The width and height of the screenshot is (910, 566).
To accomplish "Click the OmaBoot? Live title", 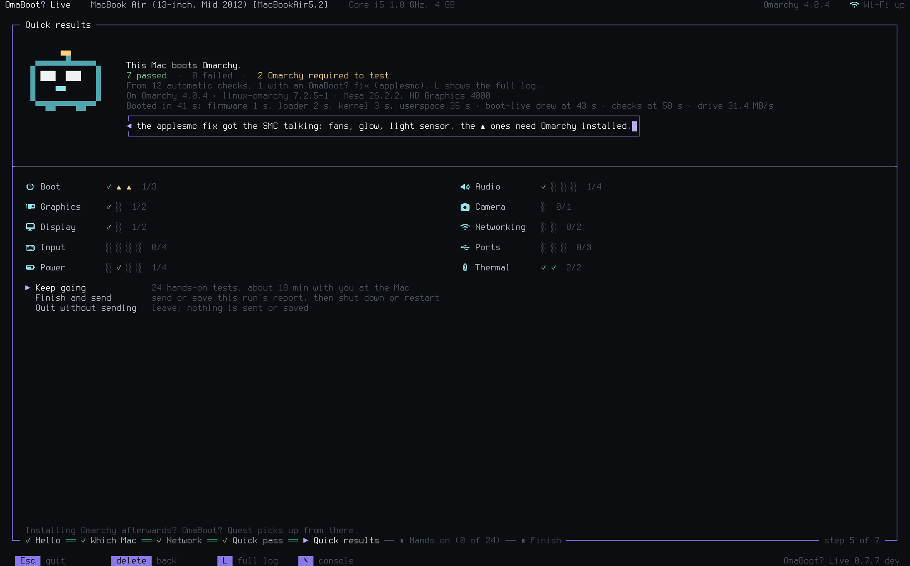I will (38, 5).
